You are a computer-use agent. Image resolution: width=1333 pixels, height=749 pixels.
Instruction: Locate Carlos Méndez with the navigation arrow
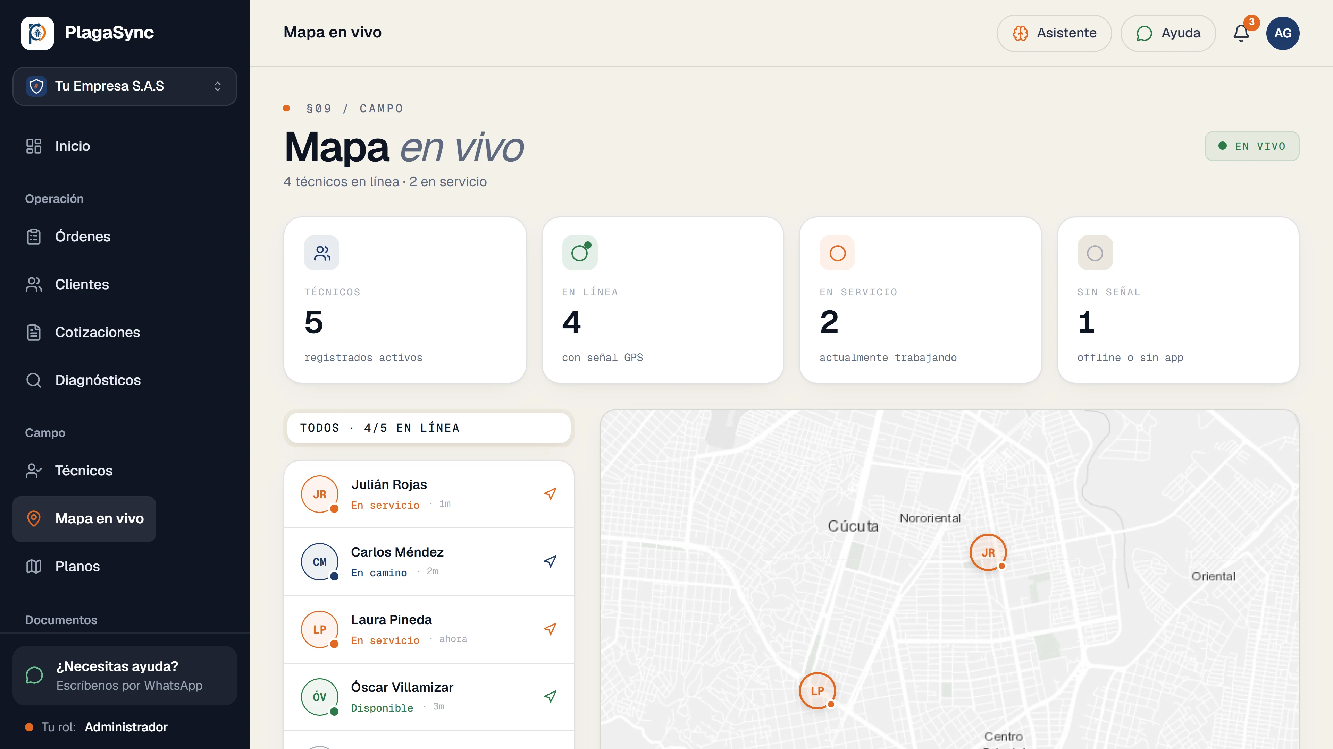point(550,561)
